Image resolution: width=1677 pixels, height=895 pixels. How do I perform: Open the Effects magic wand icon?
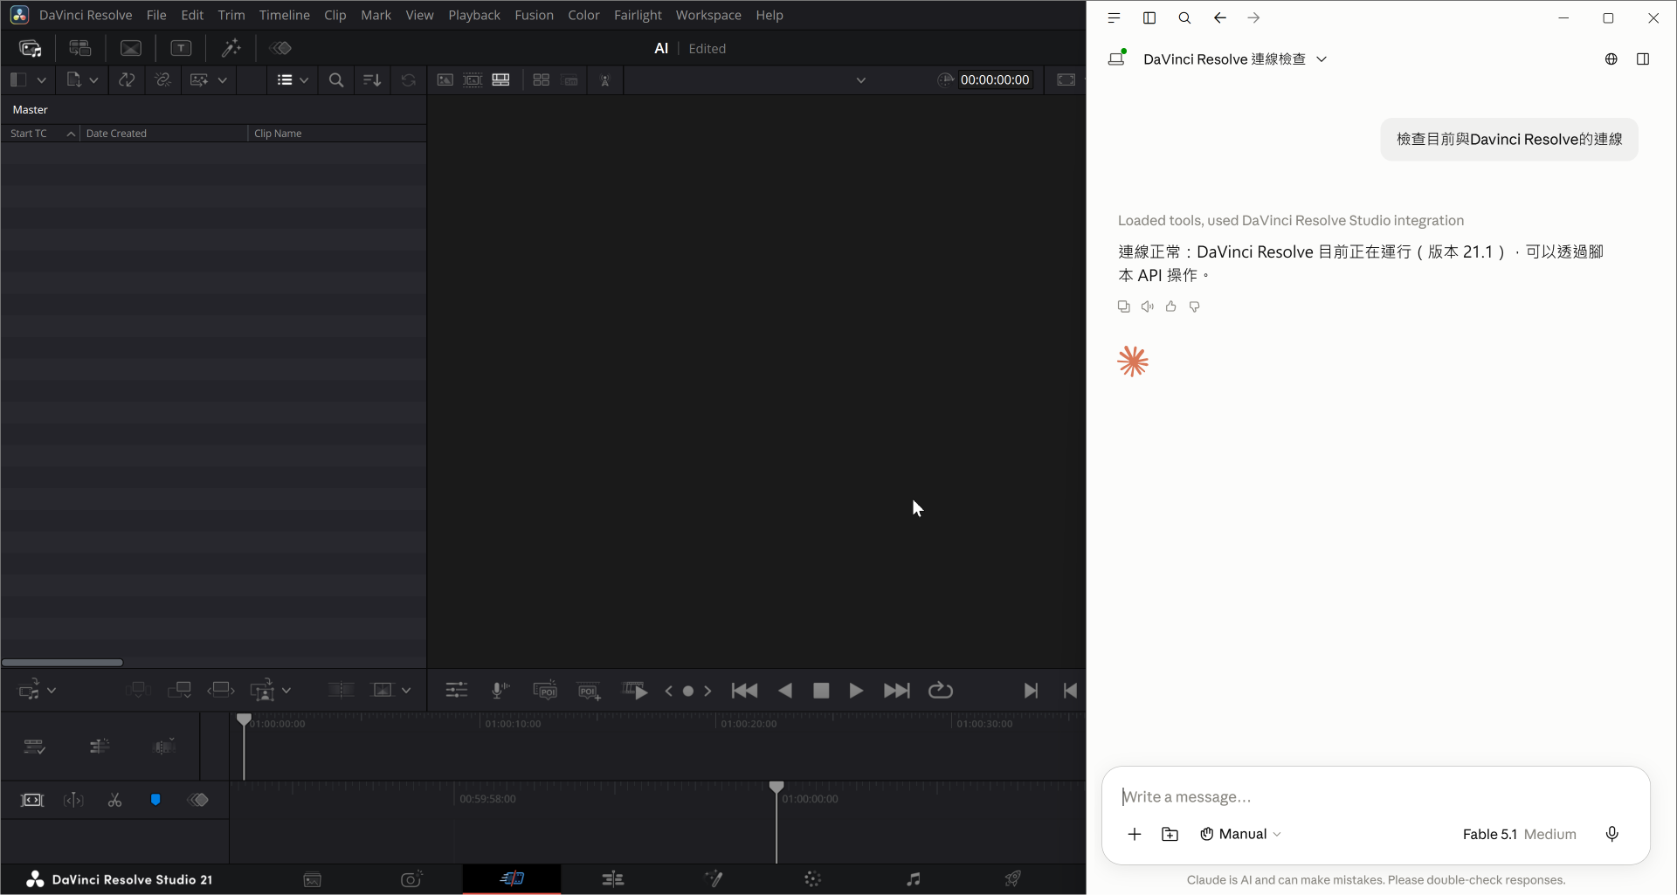point(231,48)
